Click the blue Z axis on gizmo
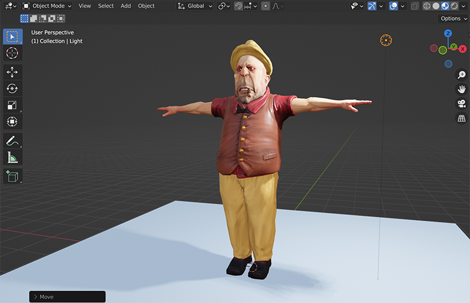The image size is (470, 303). [x=448, y=33]
